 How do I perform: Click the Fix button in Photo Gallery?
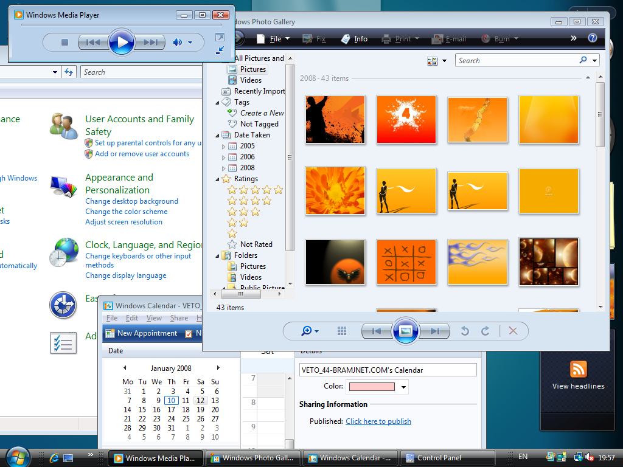[314, 39]
